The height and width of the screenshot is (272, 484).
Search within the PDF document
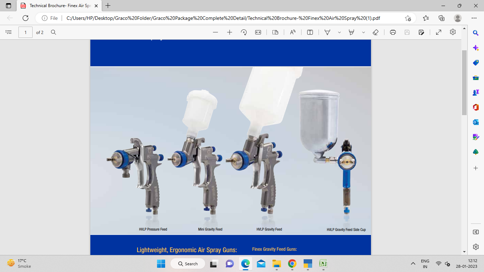(x=53, y=32)
